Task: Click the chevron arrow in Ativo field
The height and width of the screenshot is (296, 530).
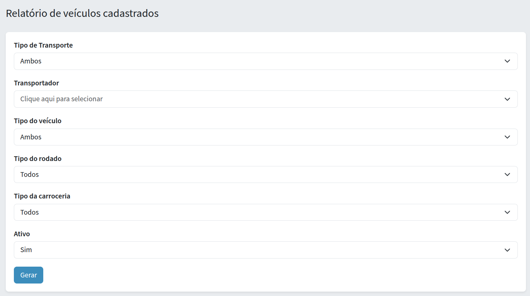Action: coord(507,250)
